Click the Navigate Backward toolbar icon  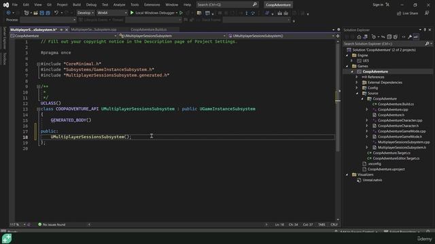pyautogui.click(x=8, y=13)
